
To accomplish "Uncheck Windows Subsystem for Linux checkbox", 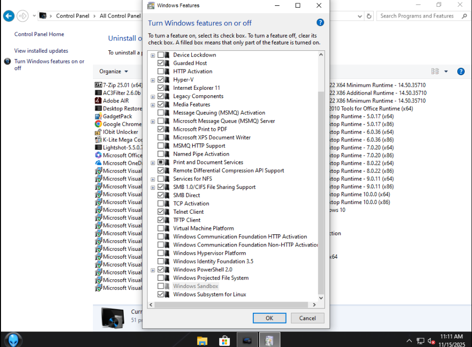I will 161,294.
